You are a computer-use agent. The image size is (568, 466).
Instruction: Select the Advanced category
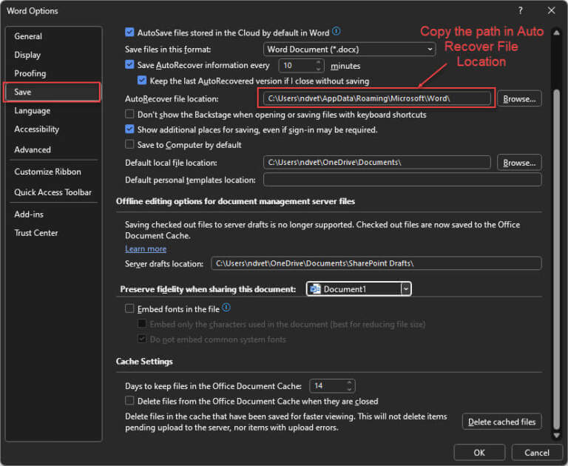coord(33,149)
